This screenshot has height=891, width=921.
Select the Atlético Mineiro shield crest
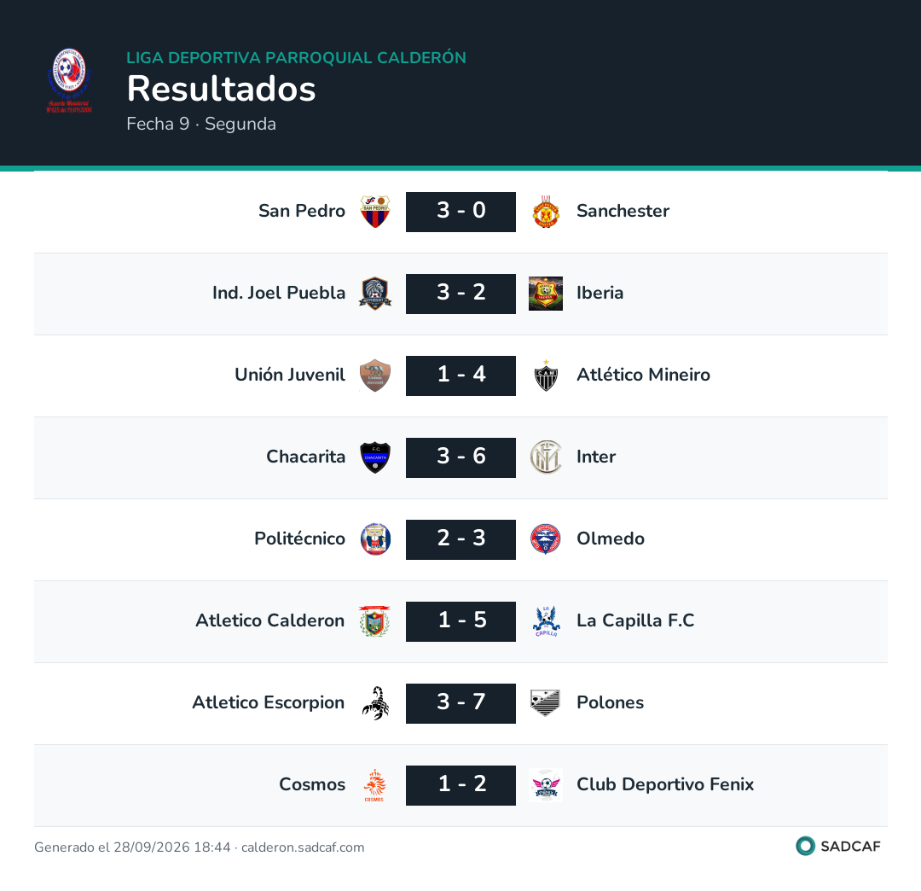point(546,376)
